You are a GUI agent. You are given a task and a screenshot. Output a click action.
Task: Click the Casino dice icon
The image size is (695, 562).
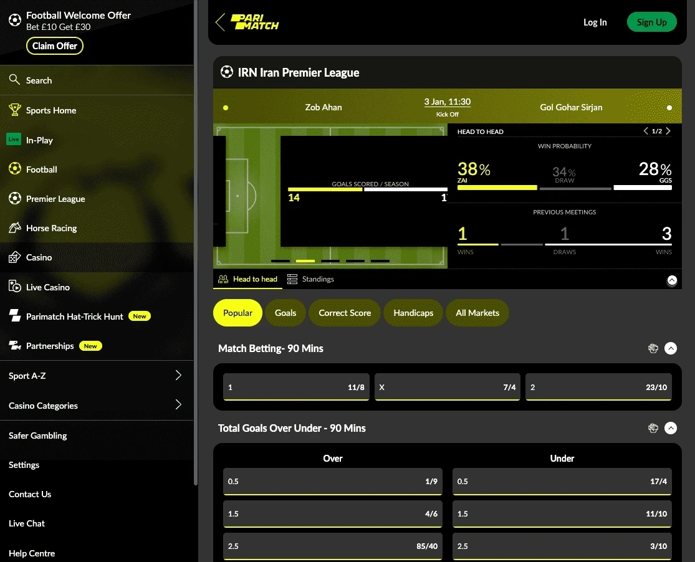pos(14,257)
